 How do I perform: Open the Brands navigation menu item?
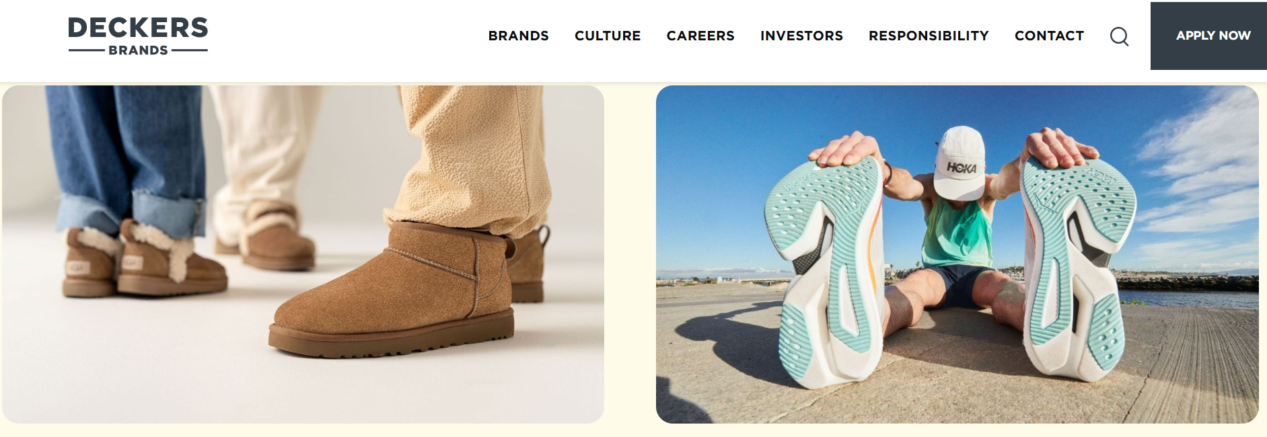click(x=518, y=36)
